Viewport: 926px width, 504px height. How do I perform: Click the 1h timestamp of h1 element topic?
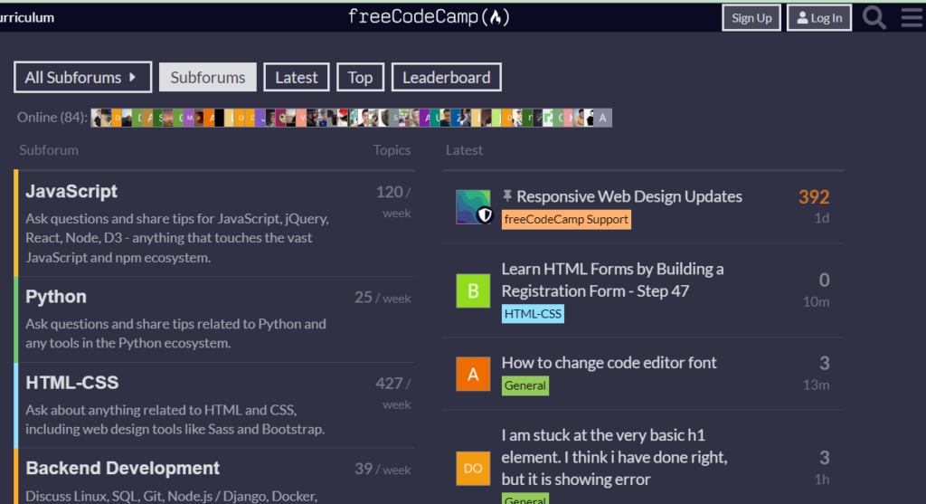click(821, 480)
